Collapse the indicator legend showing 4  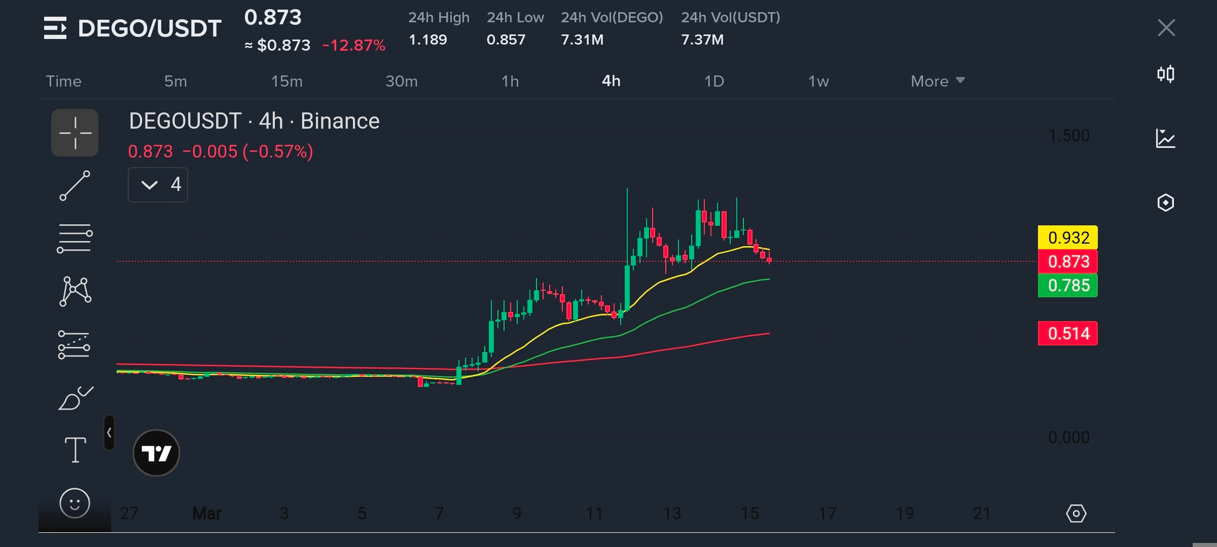click(x=158, y=184)
